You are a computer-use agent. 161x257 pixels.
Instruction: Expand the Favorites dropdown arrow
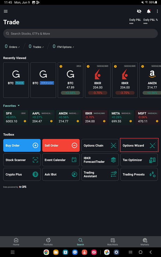[x=19, y=105]
